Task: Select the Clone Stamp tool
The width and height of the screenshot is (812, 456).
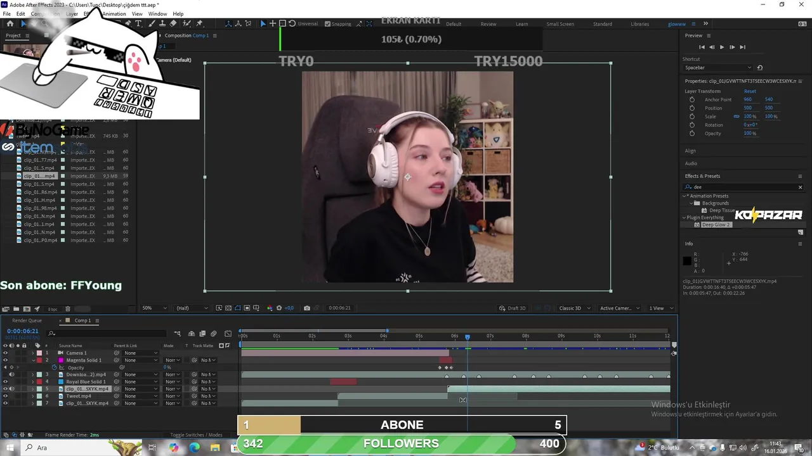Action: [x=162, y=23]
